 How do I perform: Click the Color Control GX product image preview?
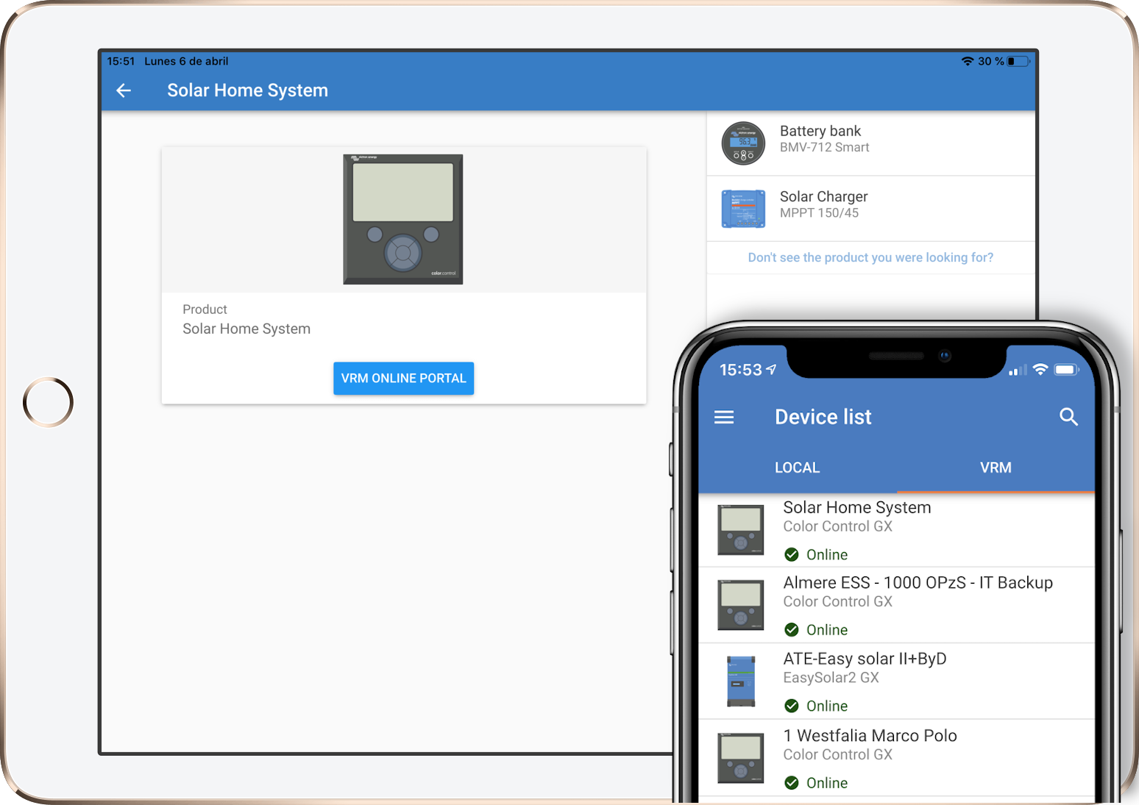pyautogui.click(x=402, y=219)
